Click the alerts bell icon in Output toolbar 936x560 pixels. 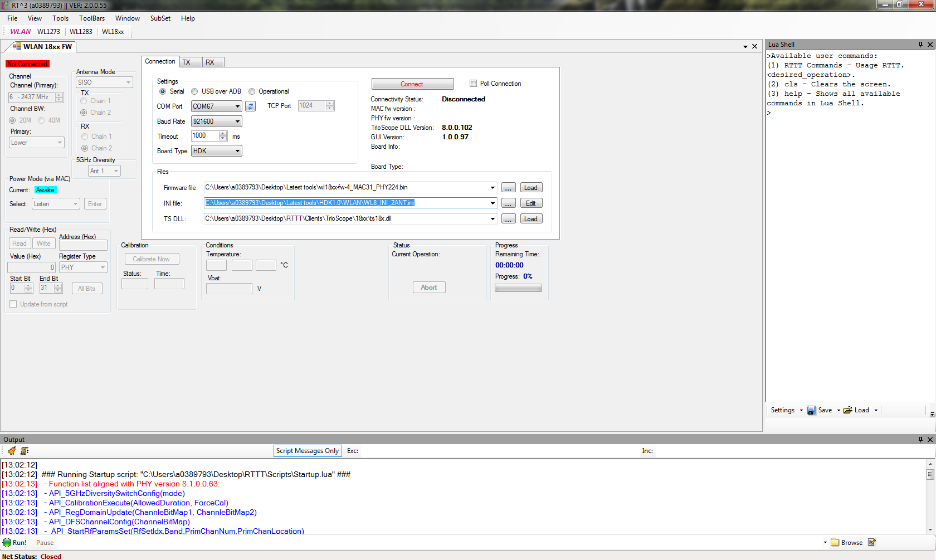tap(10, 451)
